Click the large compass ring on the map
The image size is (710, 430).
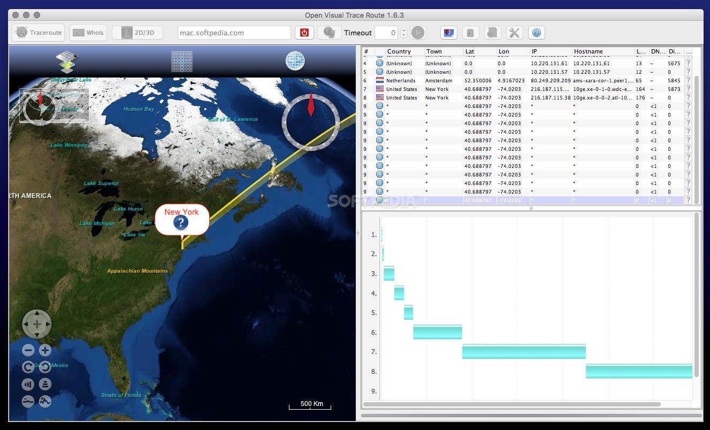311,122
